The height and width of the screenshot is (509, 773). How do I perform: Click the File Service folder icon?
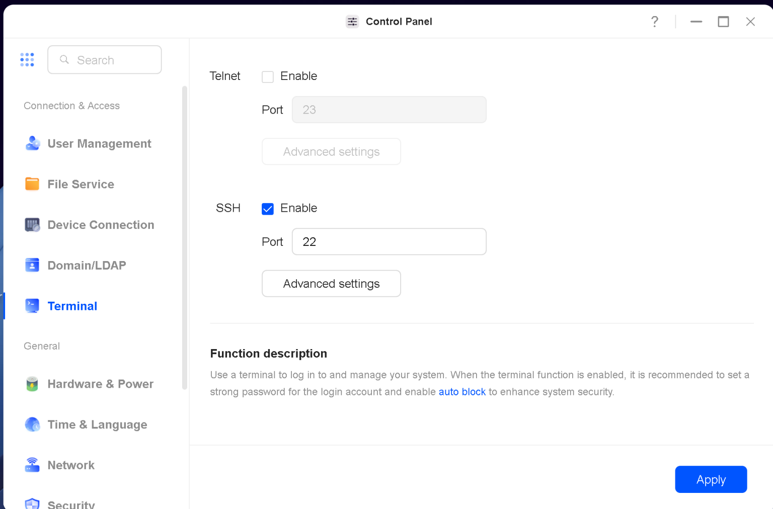click(32, 184)
